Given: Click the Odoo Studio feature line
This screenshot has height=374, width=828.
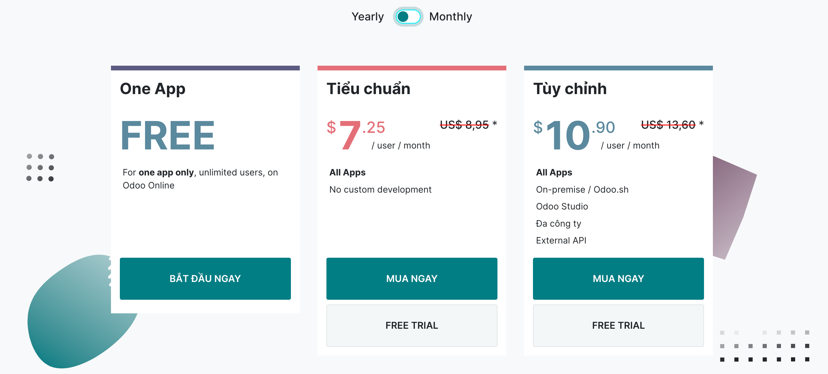Looking at the screenshot, I should coord(562,206).
